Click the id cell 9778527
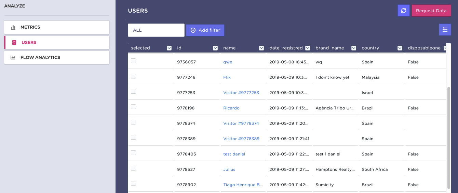458x193 pixels. (186, 169)
